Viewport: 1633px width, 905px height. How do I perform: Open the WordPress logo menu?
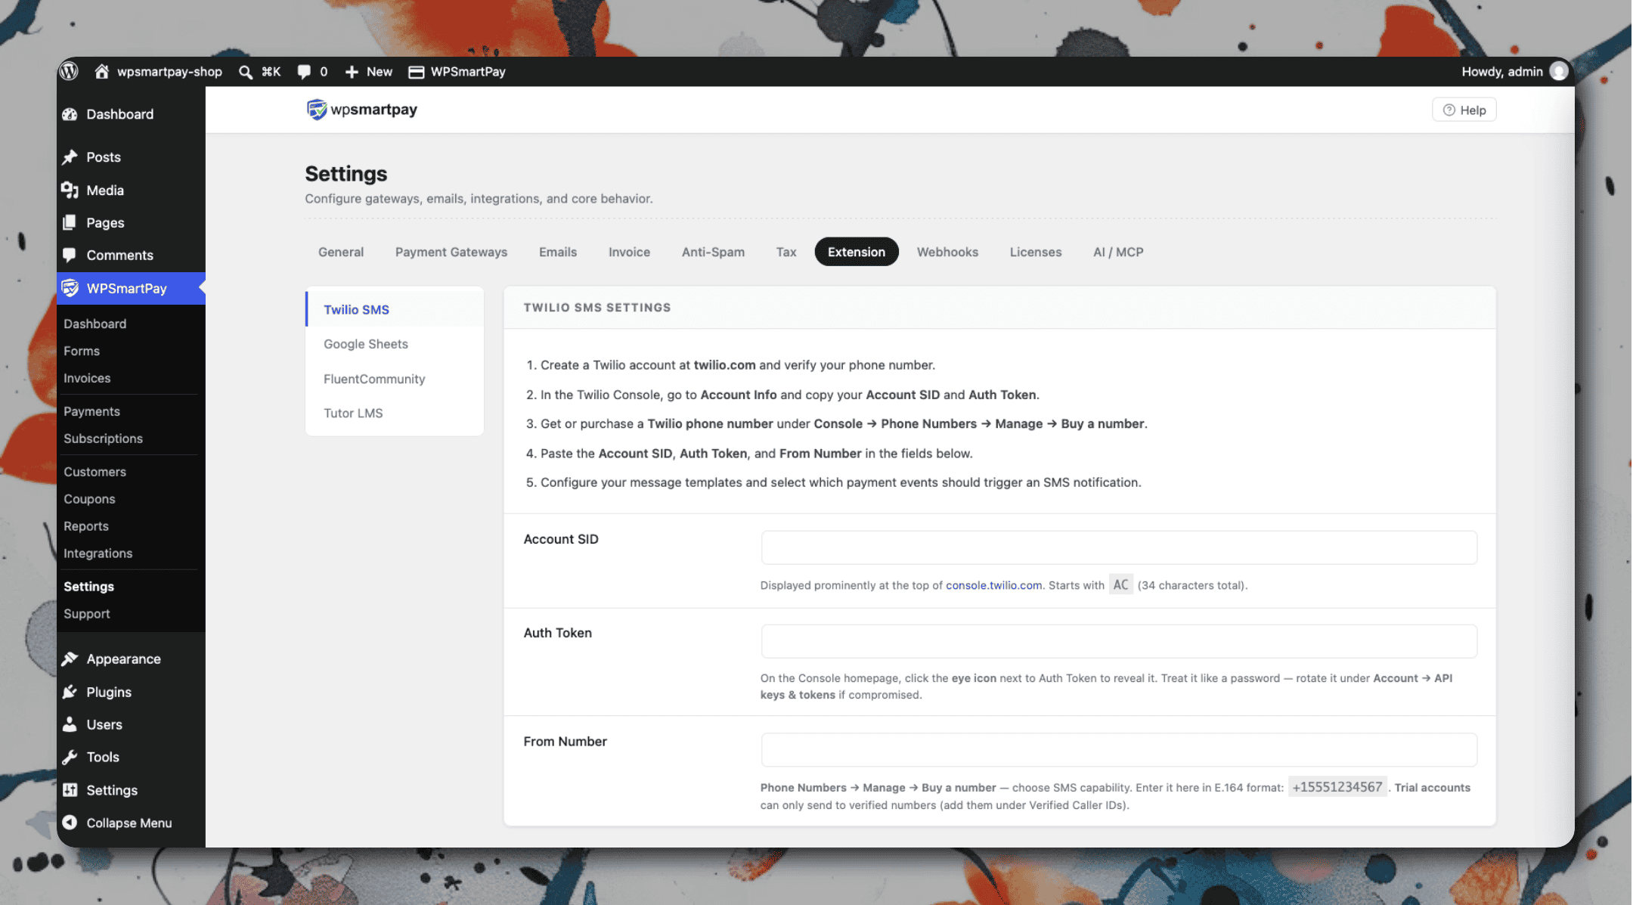coord(69,71)
